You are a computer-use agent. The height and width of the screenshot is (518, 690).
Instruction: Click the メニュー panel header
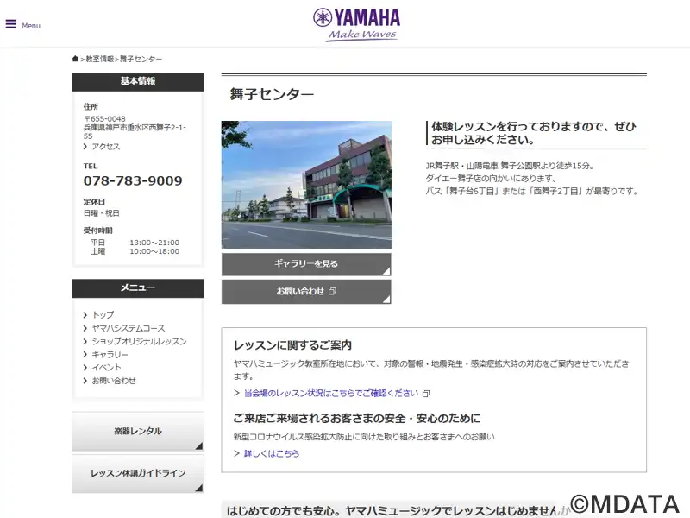(138, 288)
